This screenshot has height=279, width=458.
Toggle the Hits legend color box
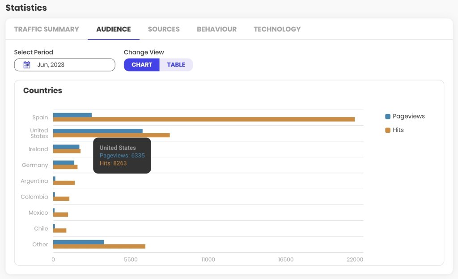(x=388, y=130)
